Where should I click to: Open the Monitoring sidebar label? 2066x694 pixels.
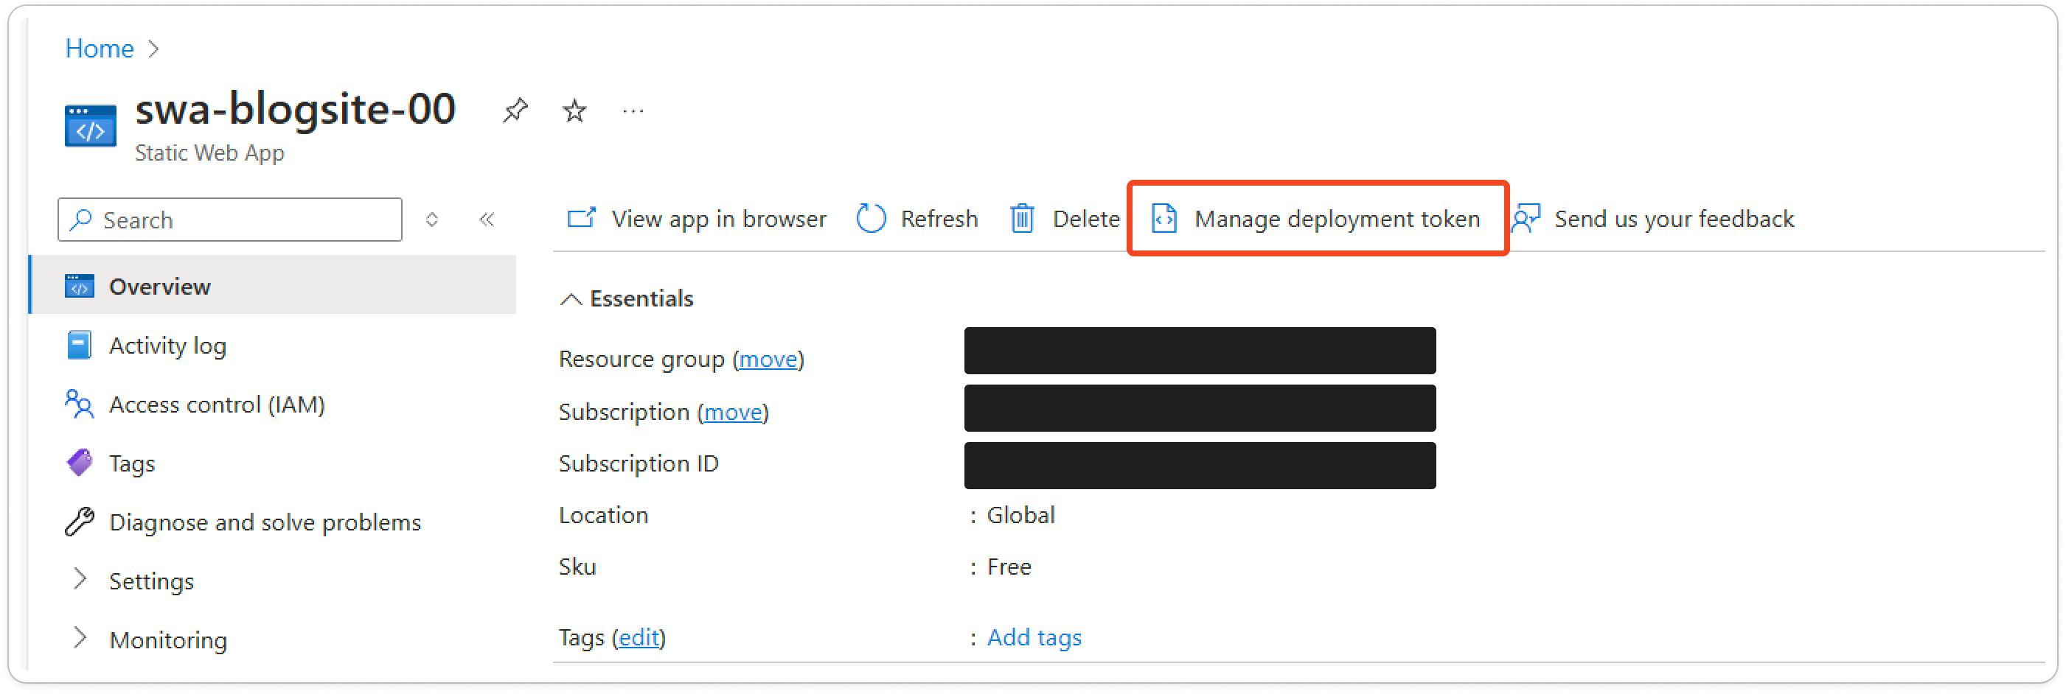coord(168,640)
